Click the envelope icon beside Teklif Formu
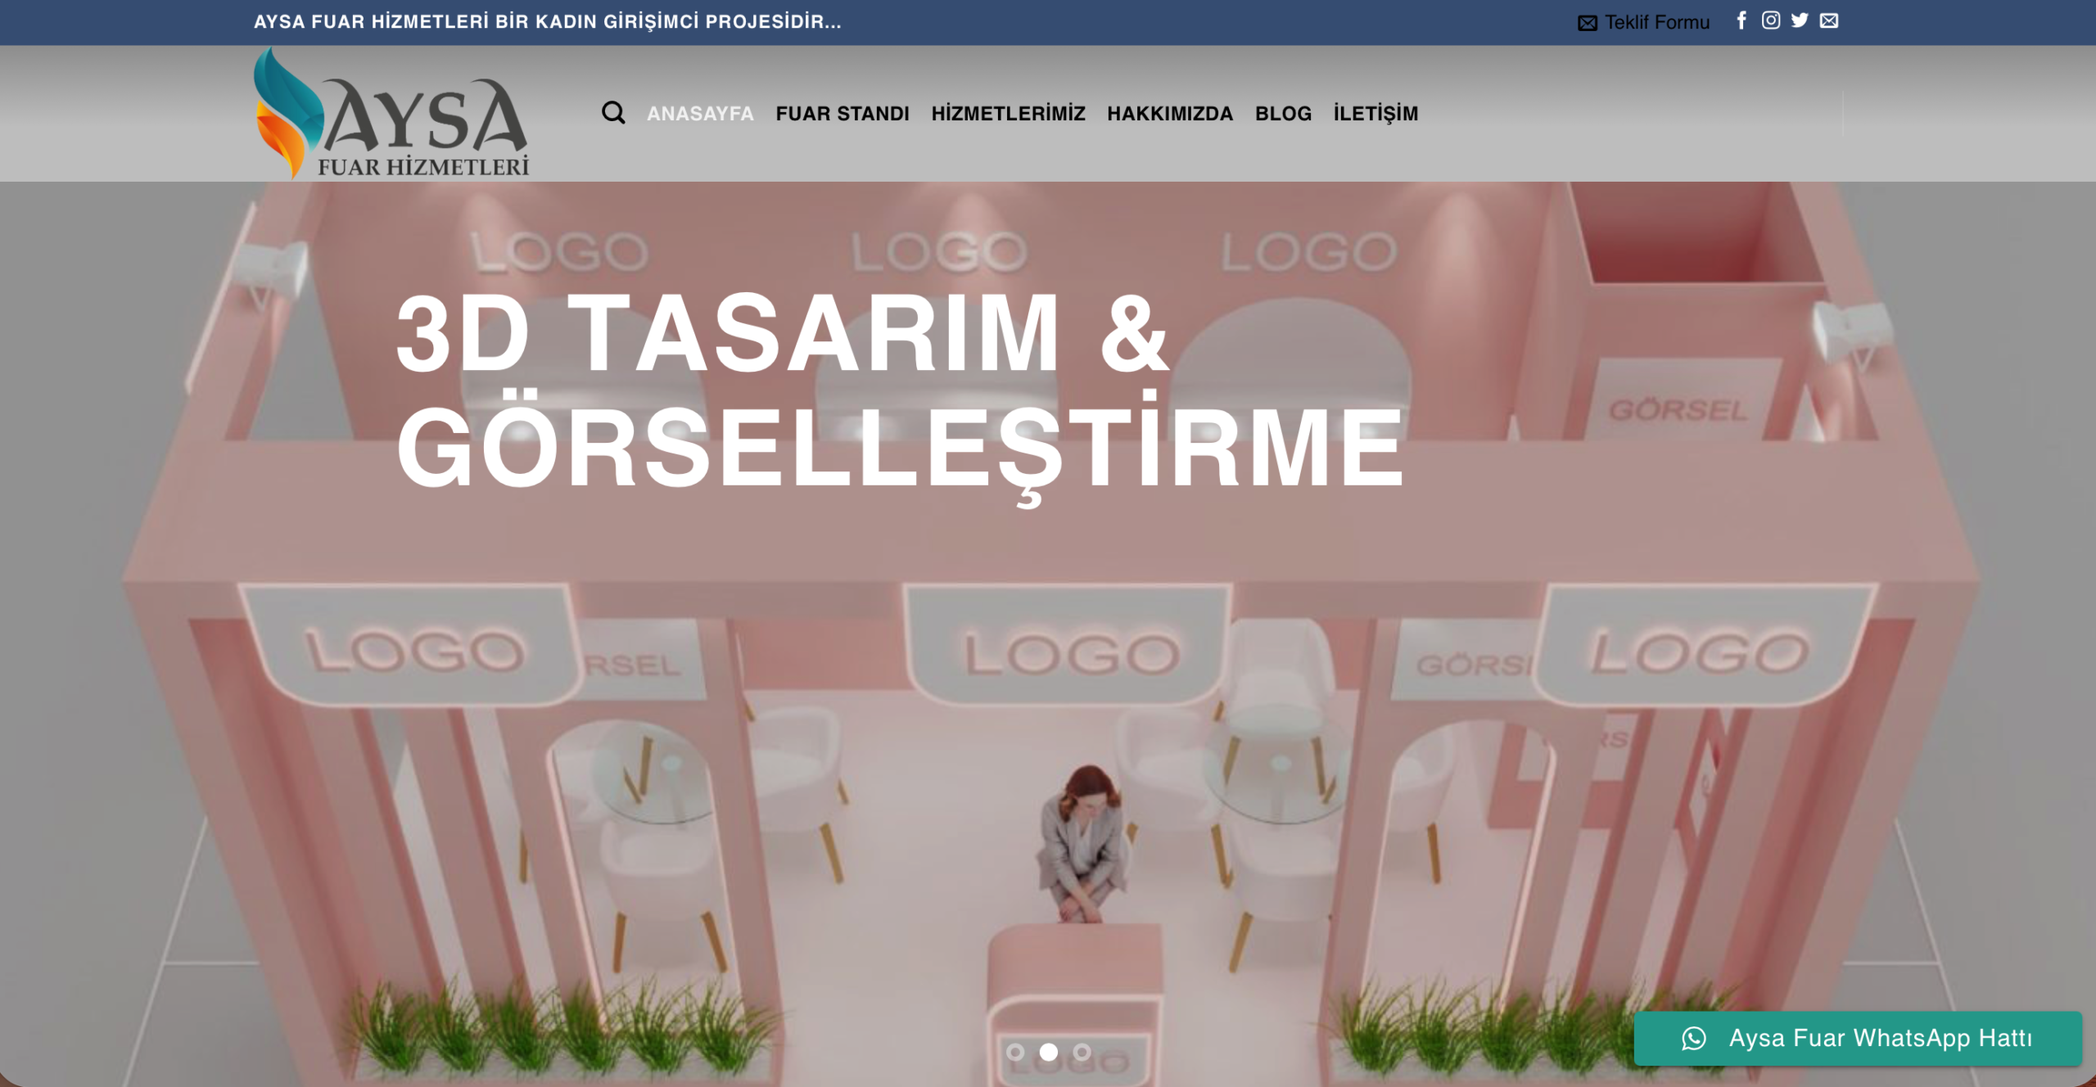The width and height of the screenshot is (2096, 1087). 1587,23
